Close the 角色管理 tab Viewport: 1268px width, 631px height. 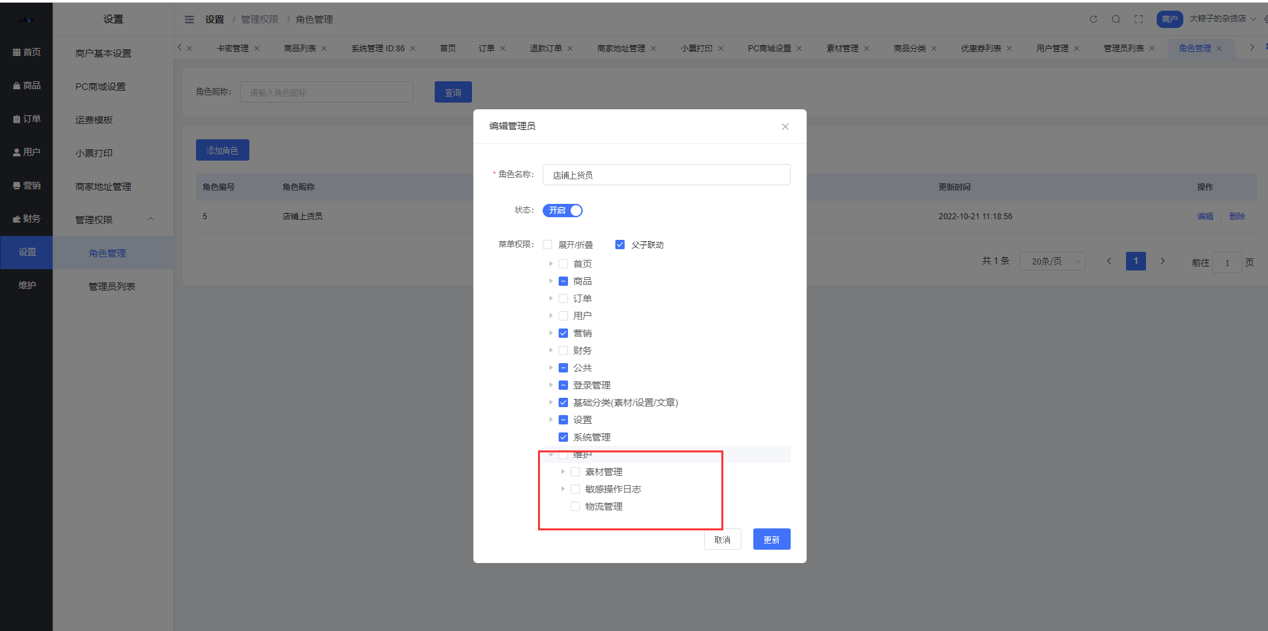[x=1219, y=48]
